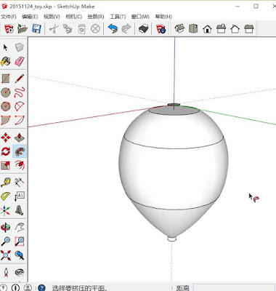Pick the Text label tool
Screen dimensions: 276x291
(20, 196)
